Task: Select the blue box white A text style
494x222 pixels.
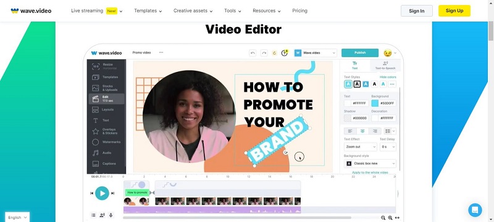Action: click(x=366, y=84)
